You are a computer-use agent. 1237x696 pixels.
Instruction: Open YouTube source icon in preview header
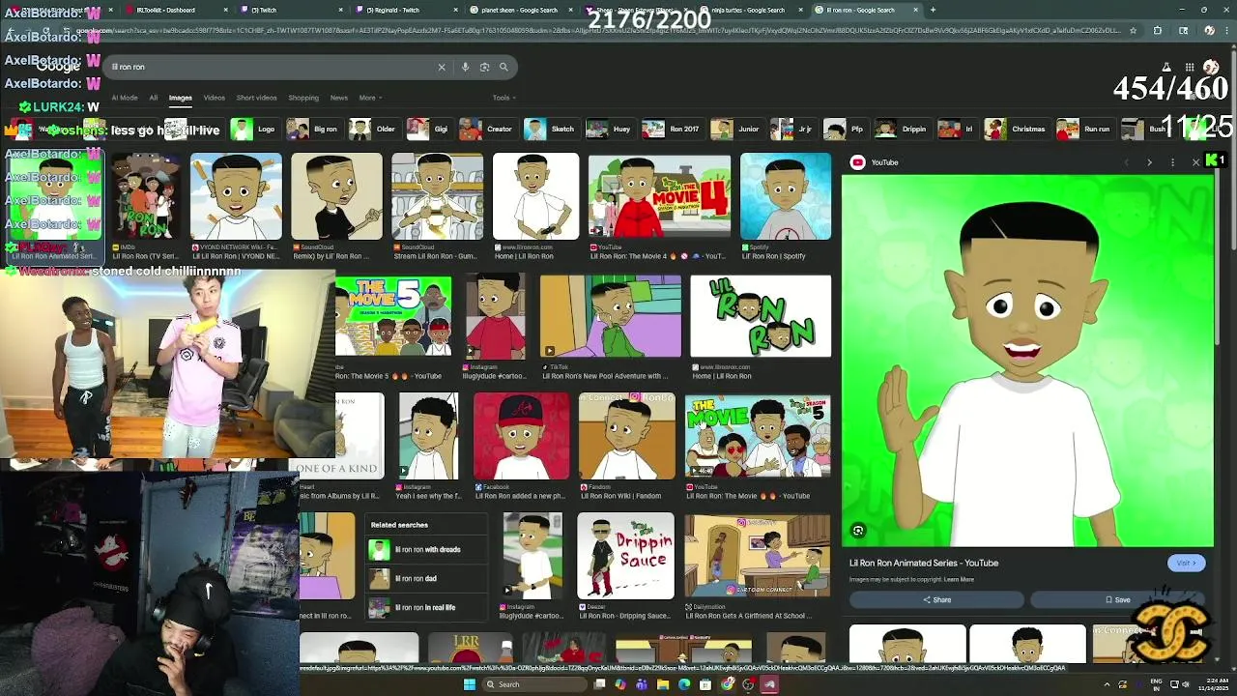[x=857, y=162]
